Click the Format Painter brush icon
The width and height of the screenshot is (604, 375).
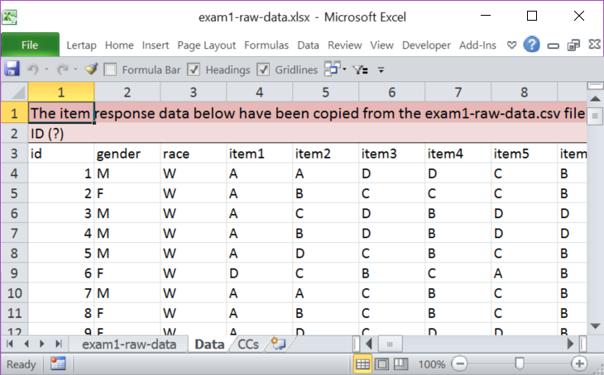point(91,69)
